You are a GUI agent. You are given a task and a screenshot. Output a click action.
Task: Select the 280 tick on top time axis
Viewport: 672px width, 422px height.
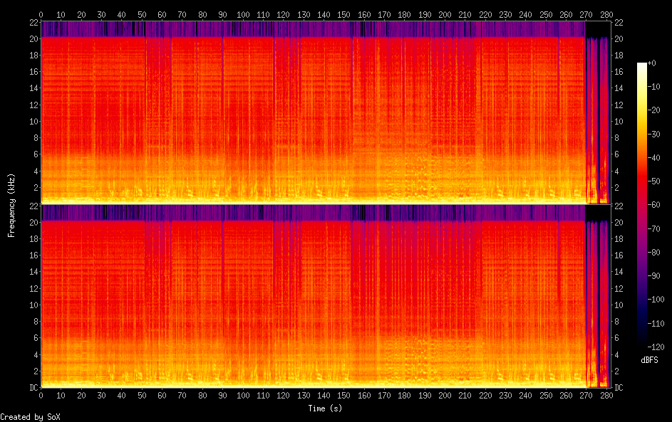[606, 14]
